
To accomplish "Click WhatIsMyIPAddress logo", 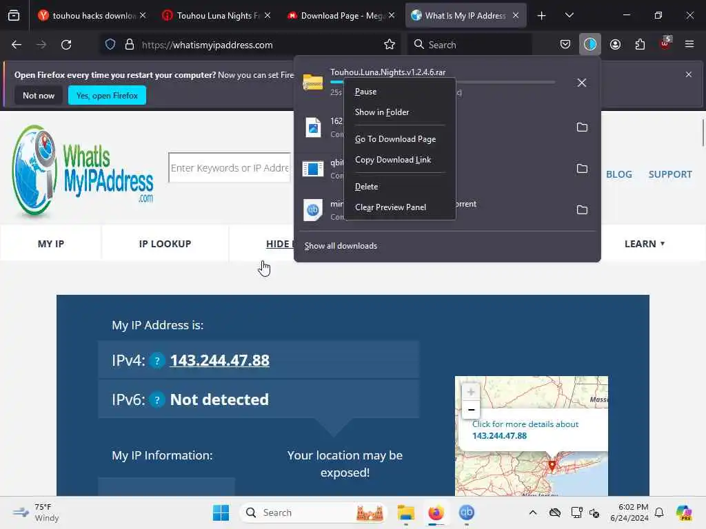I will (x=83, y=171).
